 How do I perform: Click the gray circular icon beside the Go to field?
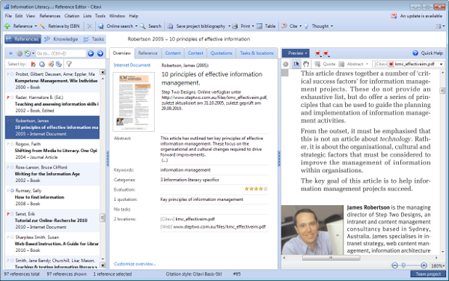[19, 53]
